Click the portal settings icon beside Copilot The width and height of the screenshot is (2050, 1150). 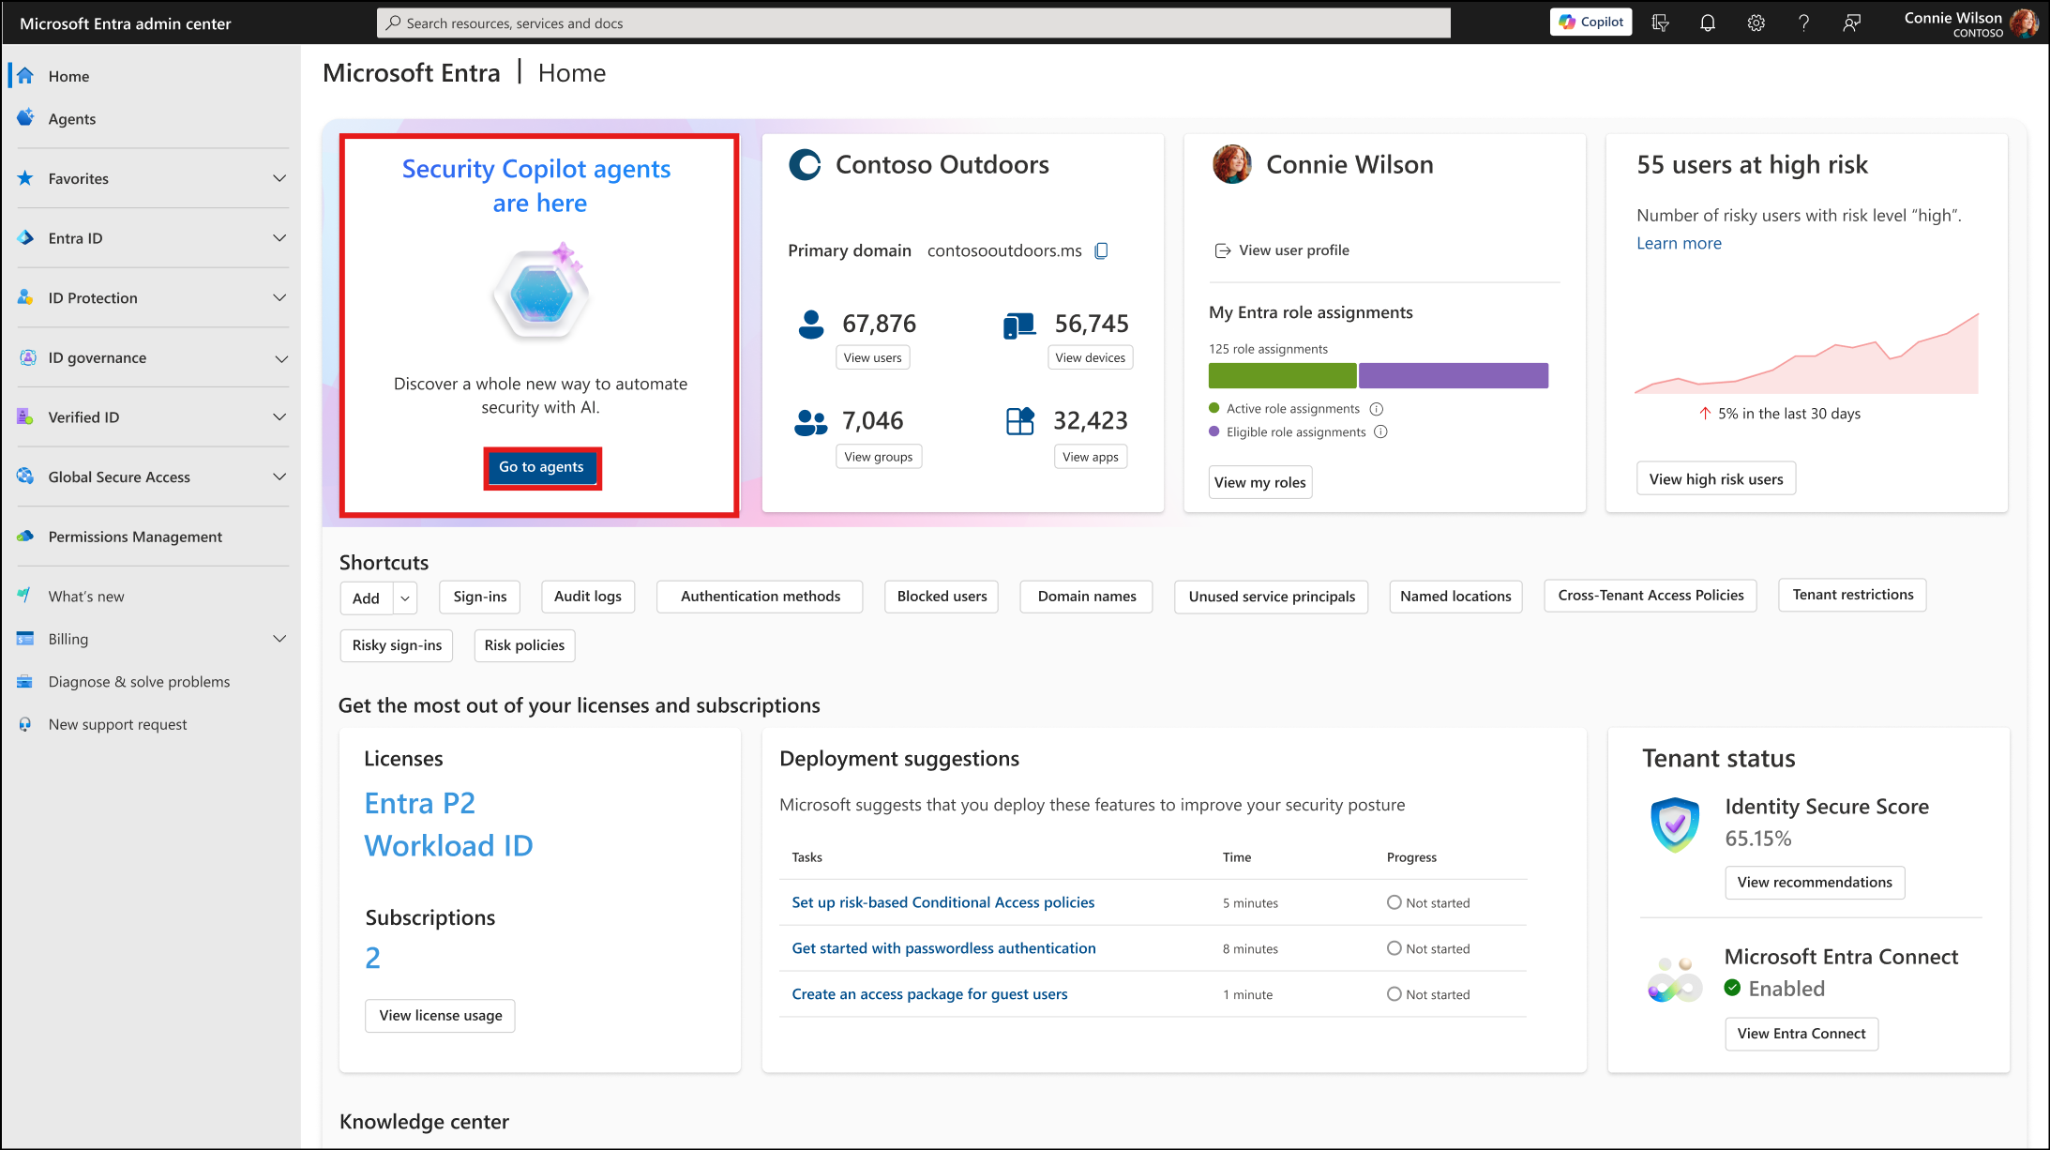pyautogui.click(x=1660, y=23)
